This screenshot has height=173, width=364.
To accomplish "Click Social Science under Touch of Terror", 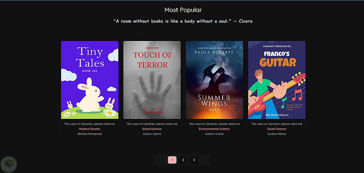I will 152,129.
